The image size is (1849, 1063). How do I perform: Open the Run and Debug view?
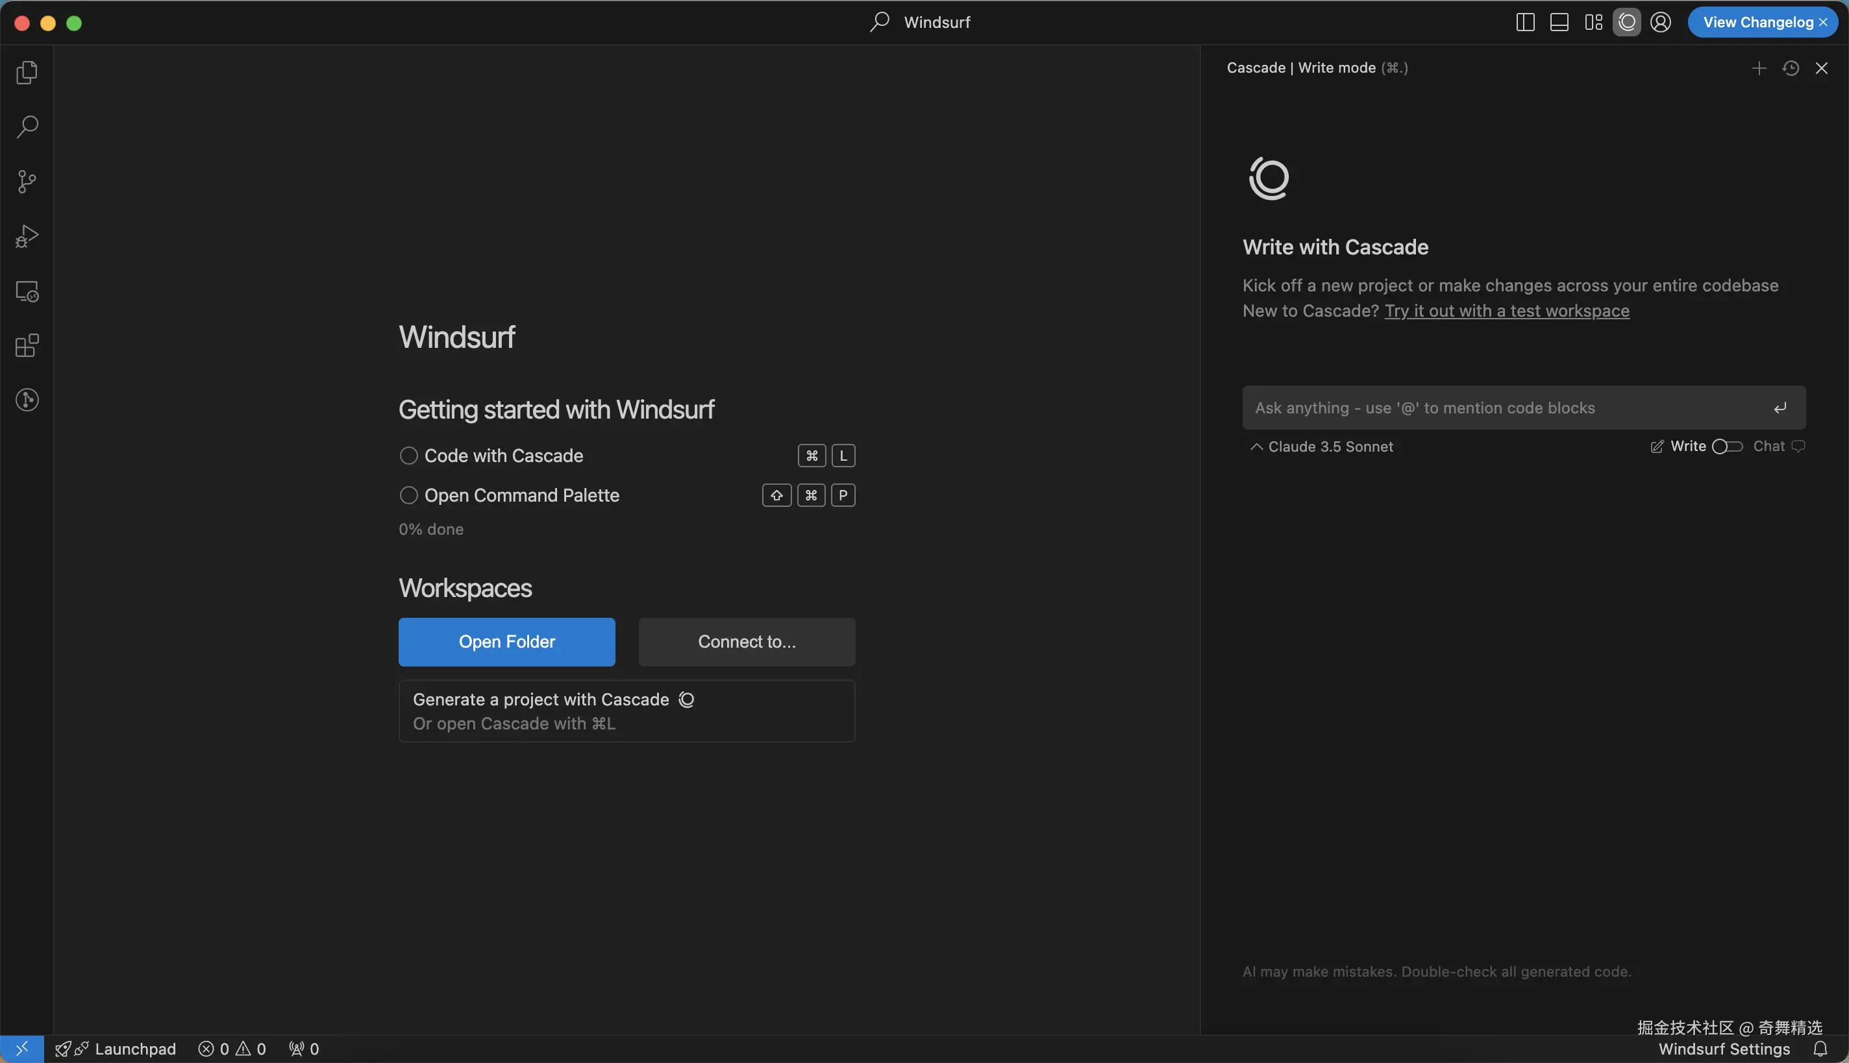27,236
